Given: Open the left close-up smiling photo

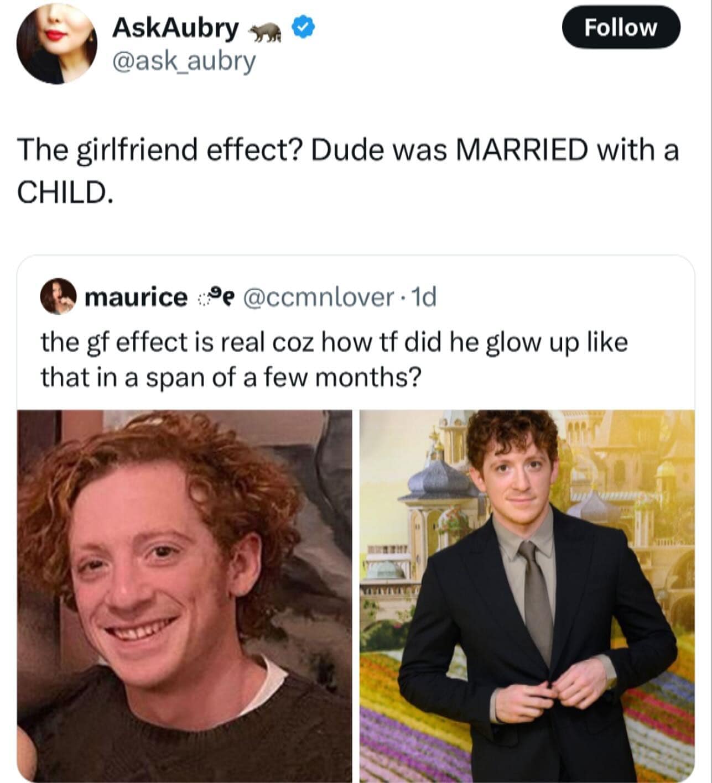Looking at the screenshot, I should click(184, 596).
